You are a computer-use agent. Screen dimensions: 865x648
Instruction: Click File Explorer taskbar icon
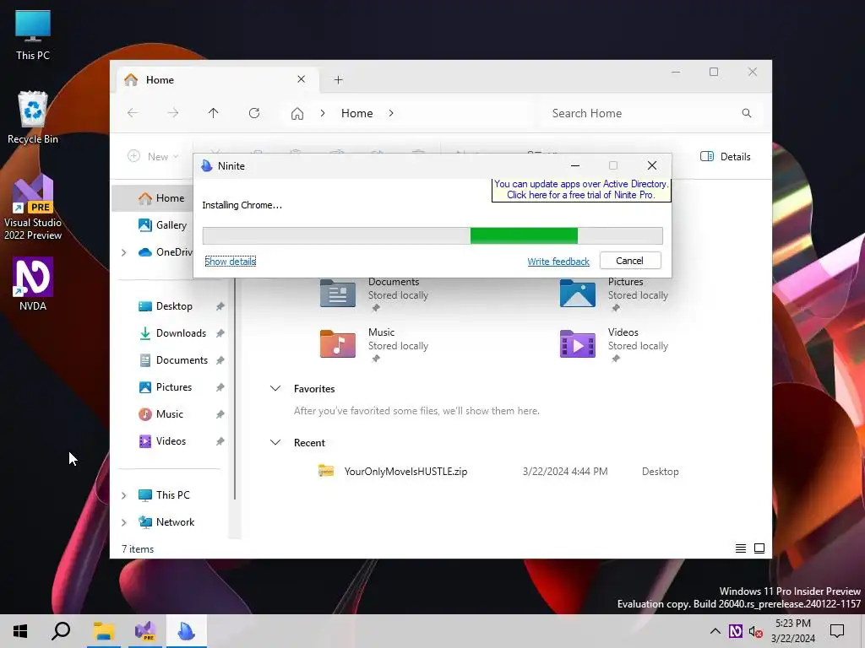pyautogui.click(x=104, y=631)
